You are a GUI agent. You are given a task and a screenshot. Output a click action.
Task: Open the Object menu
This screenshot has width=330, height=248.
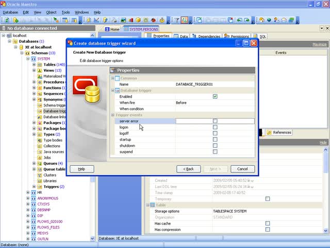(x=51, y=12)
